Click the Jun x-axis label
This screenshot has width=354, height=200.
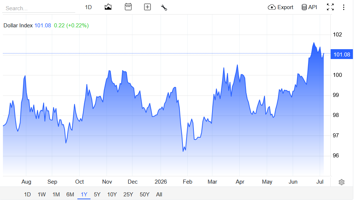pos(293,182)
